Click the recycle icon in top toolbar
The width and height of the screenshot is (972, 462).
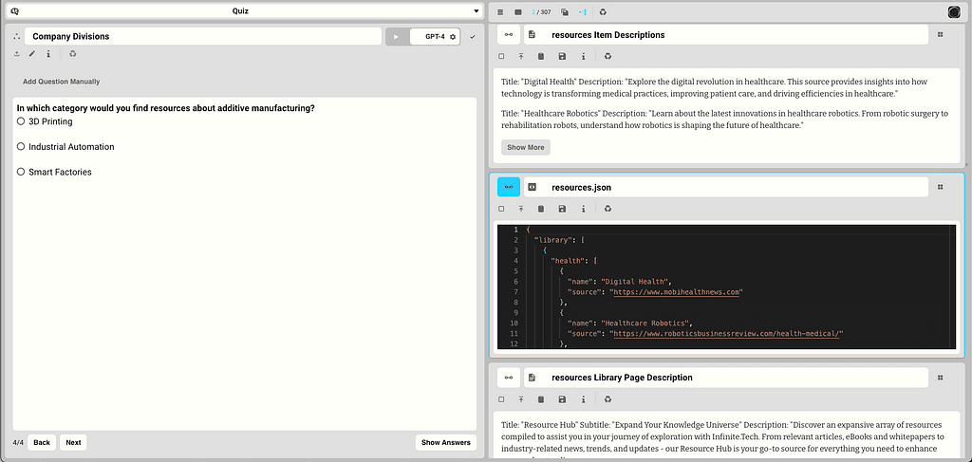(603, 11)
